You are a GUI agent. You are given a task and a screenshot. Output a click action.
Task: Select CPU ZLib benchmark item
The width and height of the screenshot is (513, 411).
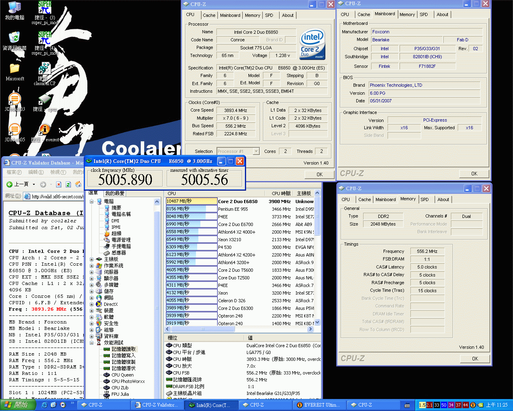120,388
